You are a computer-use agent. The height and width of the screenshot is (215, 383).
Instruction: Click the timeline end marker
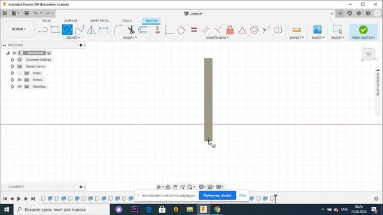(x=275, y=198)
